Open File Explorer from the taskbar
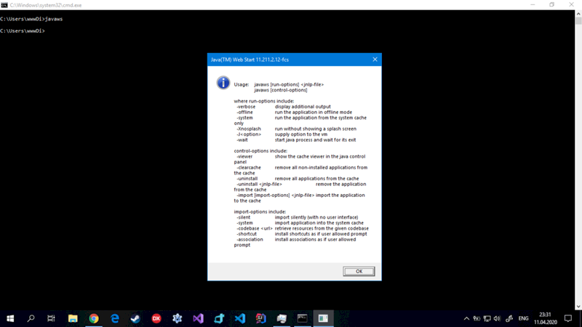582x327 pixels. tap(73, 318)
